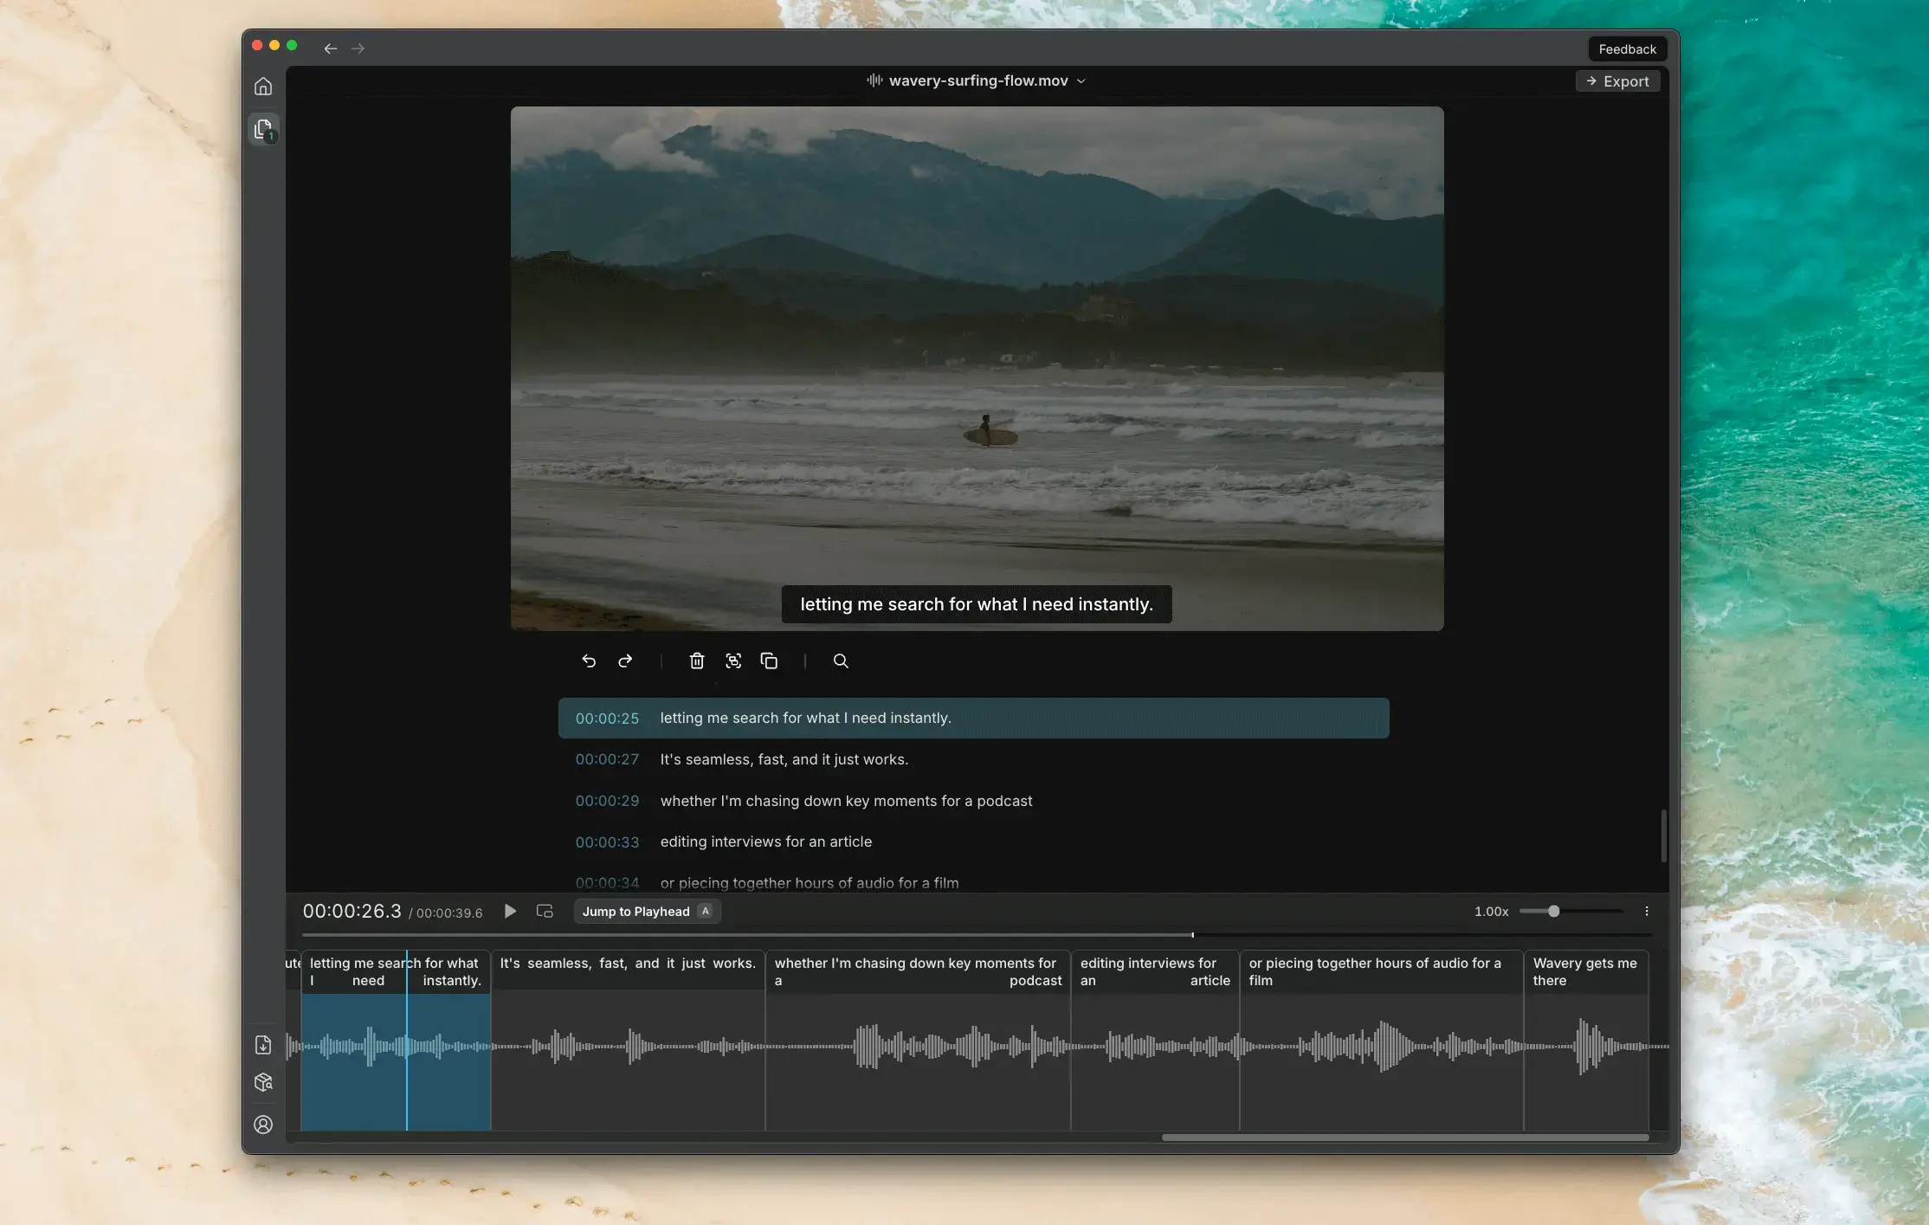Open transcript search with the magnifier icon

pos(841,661)
